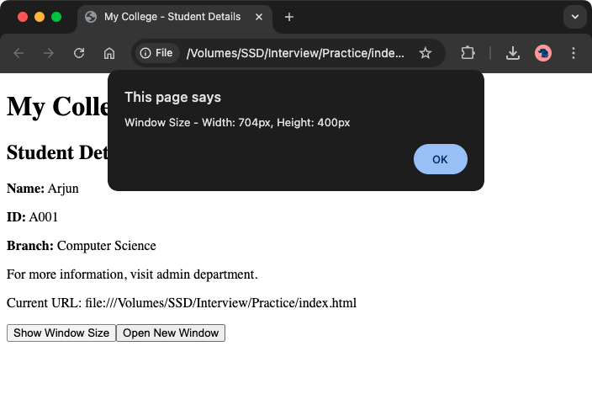Select the My College - Student Details tab

pos(174,17)
